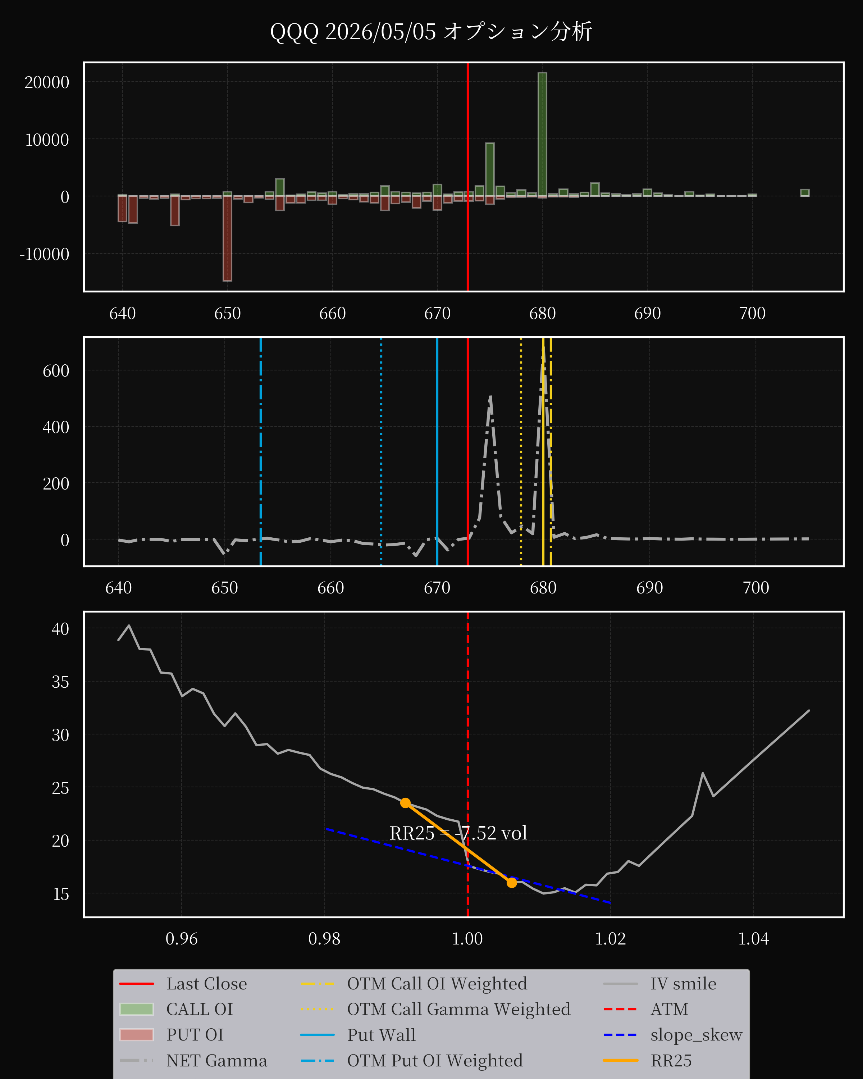Select the "Put Wall" legend label
This screenshot has width=863, height=1079.
[x=381, y=1035]
